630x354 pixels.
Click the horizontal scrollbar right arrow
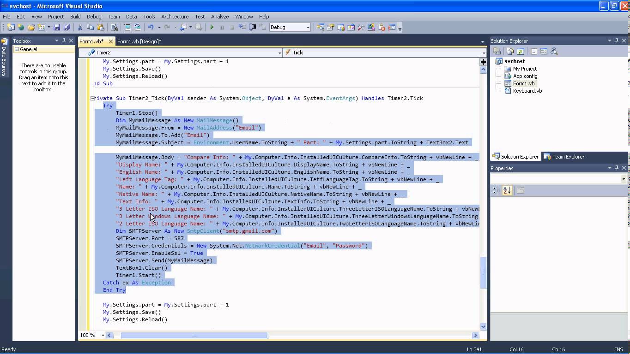click(x=475, y=336)
